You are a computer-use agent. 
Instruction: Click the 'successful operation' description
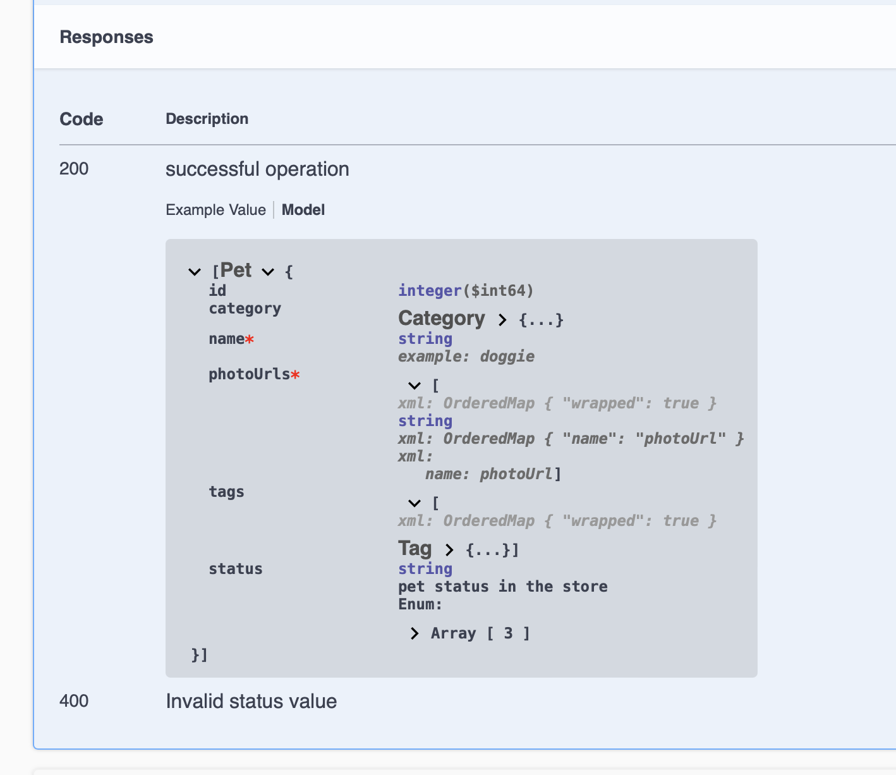coord(257,169)
